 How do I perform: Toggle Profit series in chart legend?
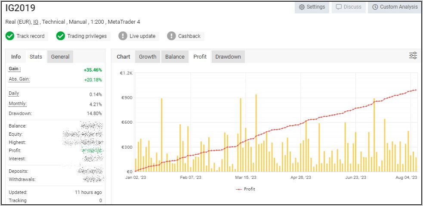246,189
